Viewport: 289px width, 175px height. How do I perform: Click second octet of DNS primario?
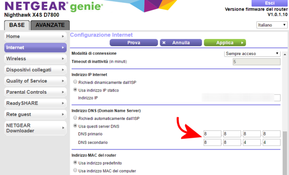point(232,134)
